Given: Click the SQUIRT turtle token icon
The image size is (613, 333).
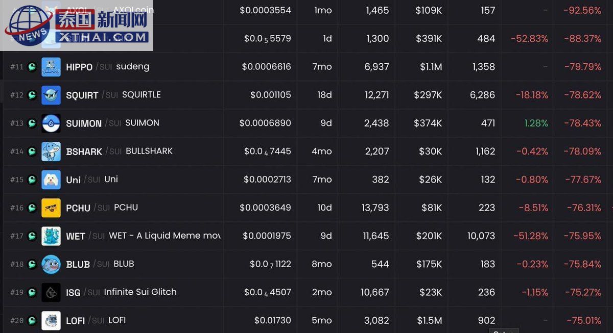Looking at the screenshot, I should click(51, 95).
